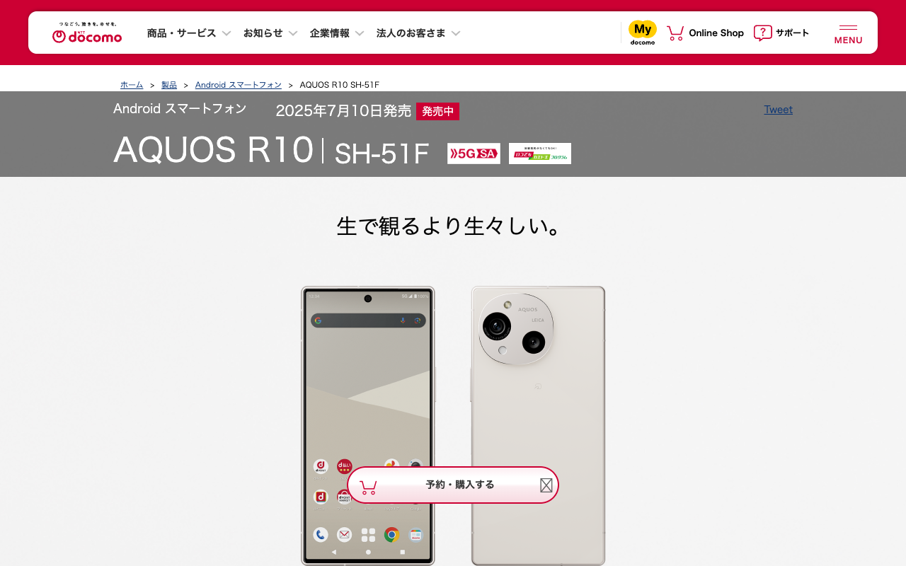
Task: Expand the 企業情報 dropdown menu
Action: pos(337,33)
